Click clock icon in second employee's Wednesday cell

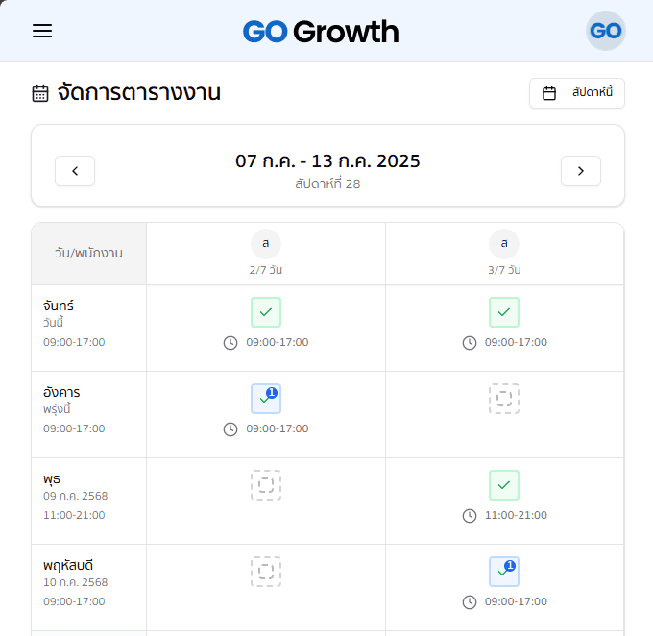[x=470, y=516]
